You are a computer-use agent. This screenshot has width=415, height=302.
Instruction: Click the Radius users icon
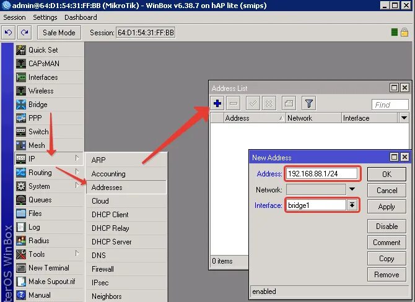pyautogui.click(x=21, y=241)
